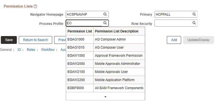The image size is (219, 102).
Task: Switch to the Roles tab link
Action: 31,50
